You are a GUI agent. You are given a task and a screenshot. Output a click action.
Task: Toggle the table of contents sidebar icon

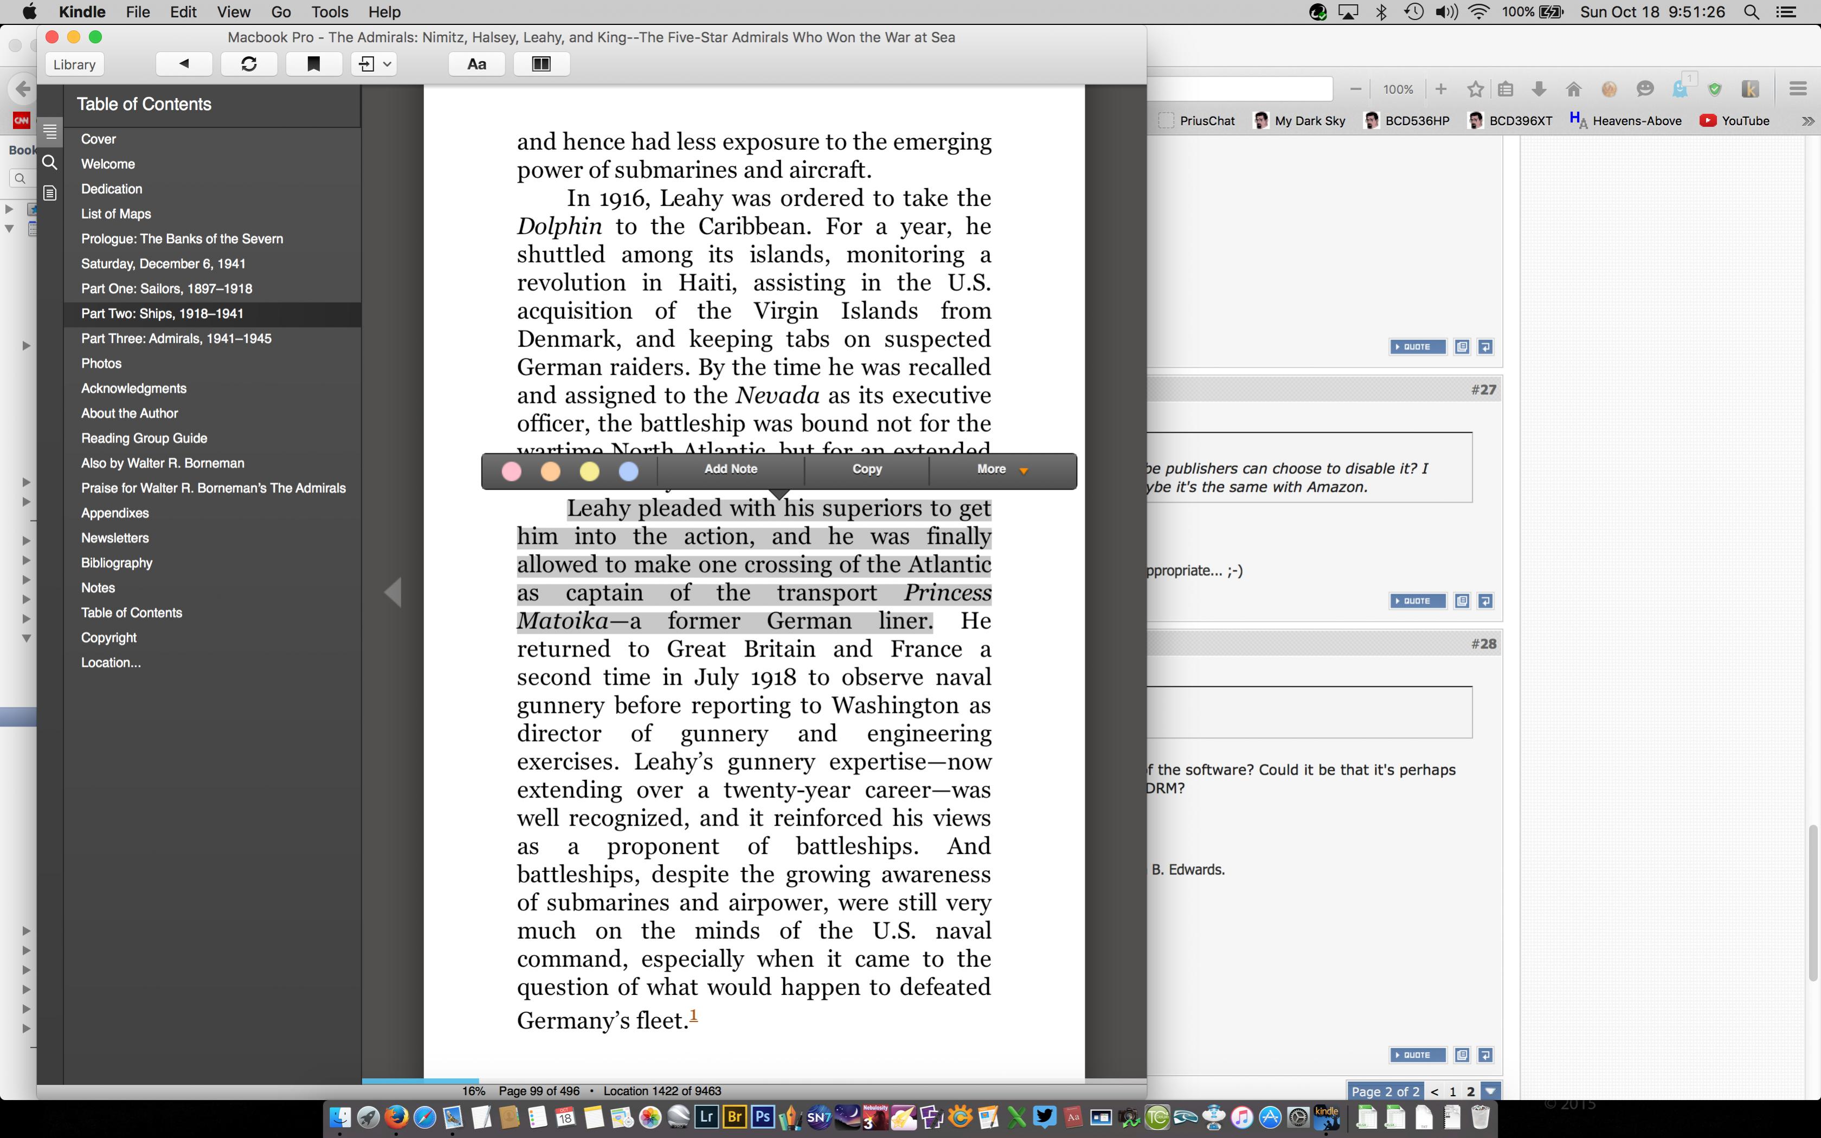pos(50,132)
